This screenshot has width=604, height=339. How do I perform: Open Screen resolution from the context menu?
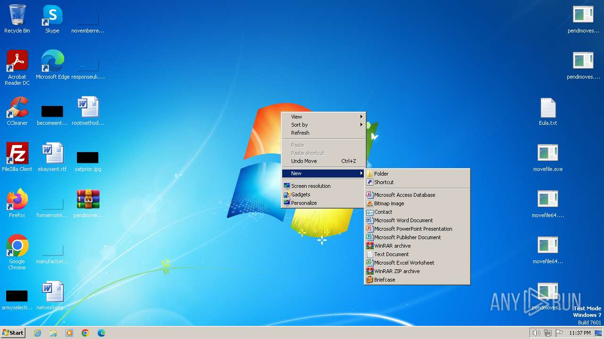point(323,186)
